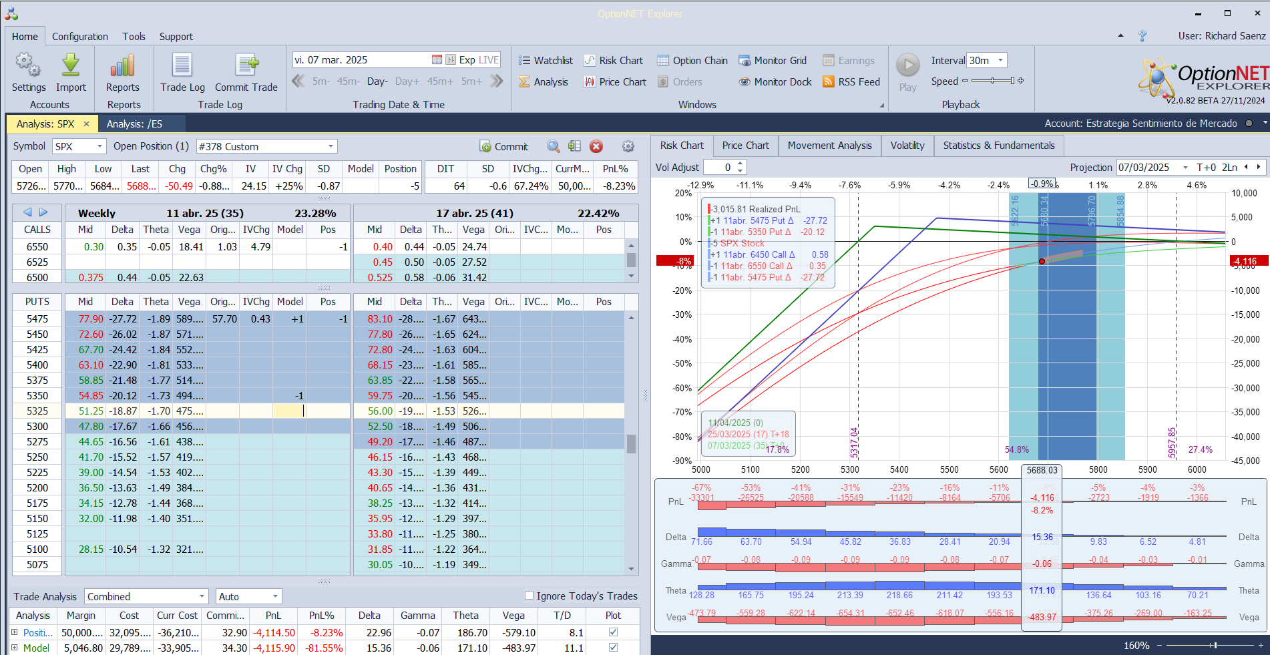The image size is (1270, 655).
Task: Step forward with the double-right arrow
Action: [496, 81]
